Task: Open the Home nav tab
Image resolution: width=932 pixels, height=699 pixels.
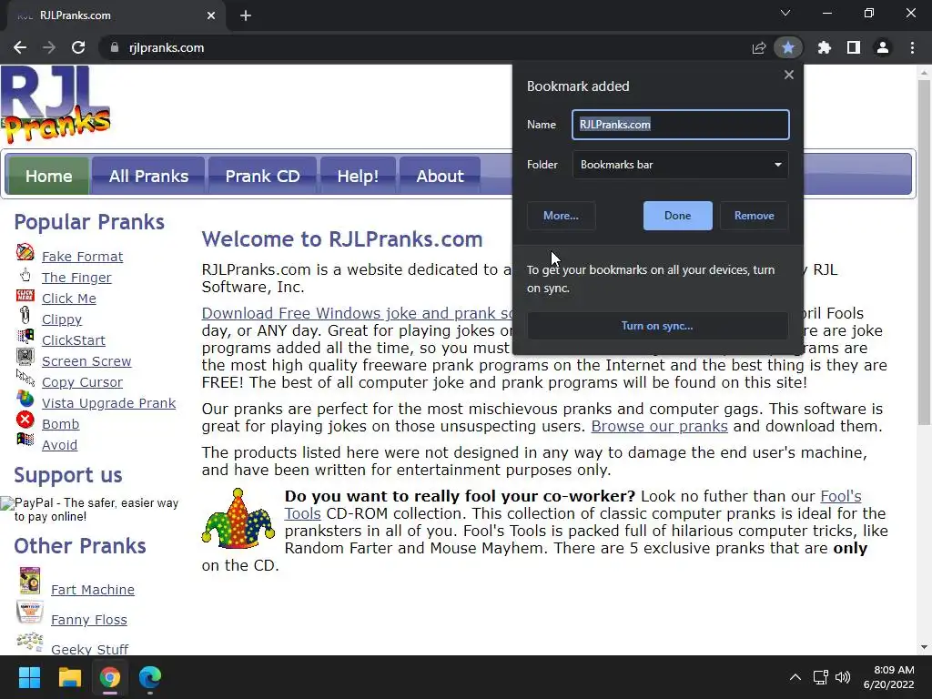Action: 49,176
